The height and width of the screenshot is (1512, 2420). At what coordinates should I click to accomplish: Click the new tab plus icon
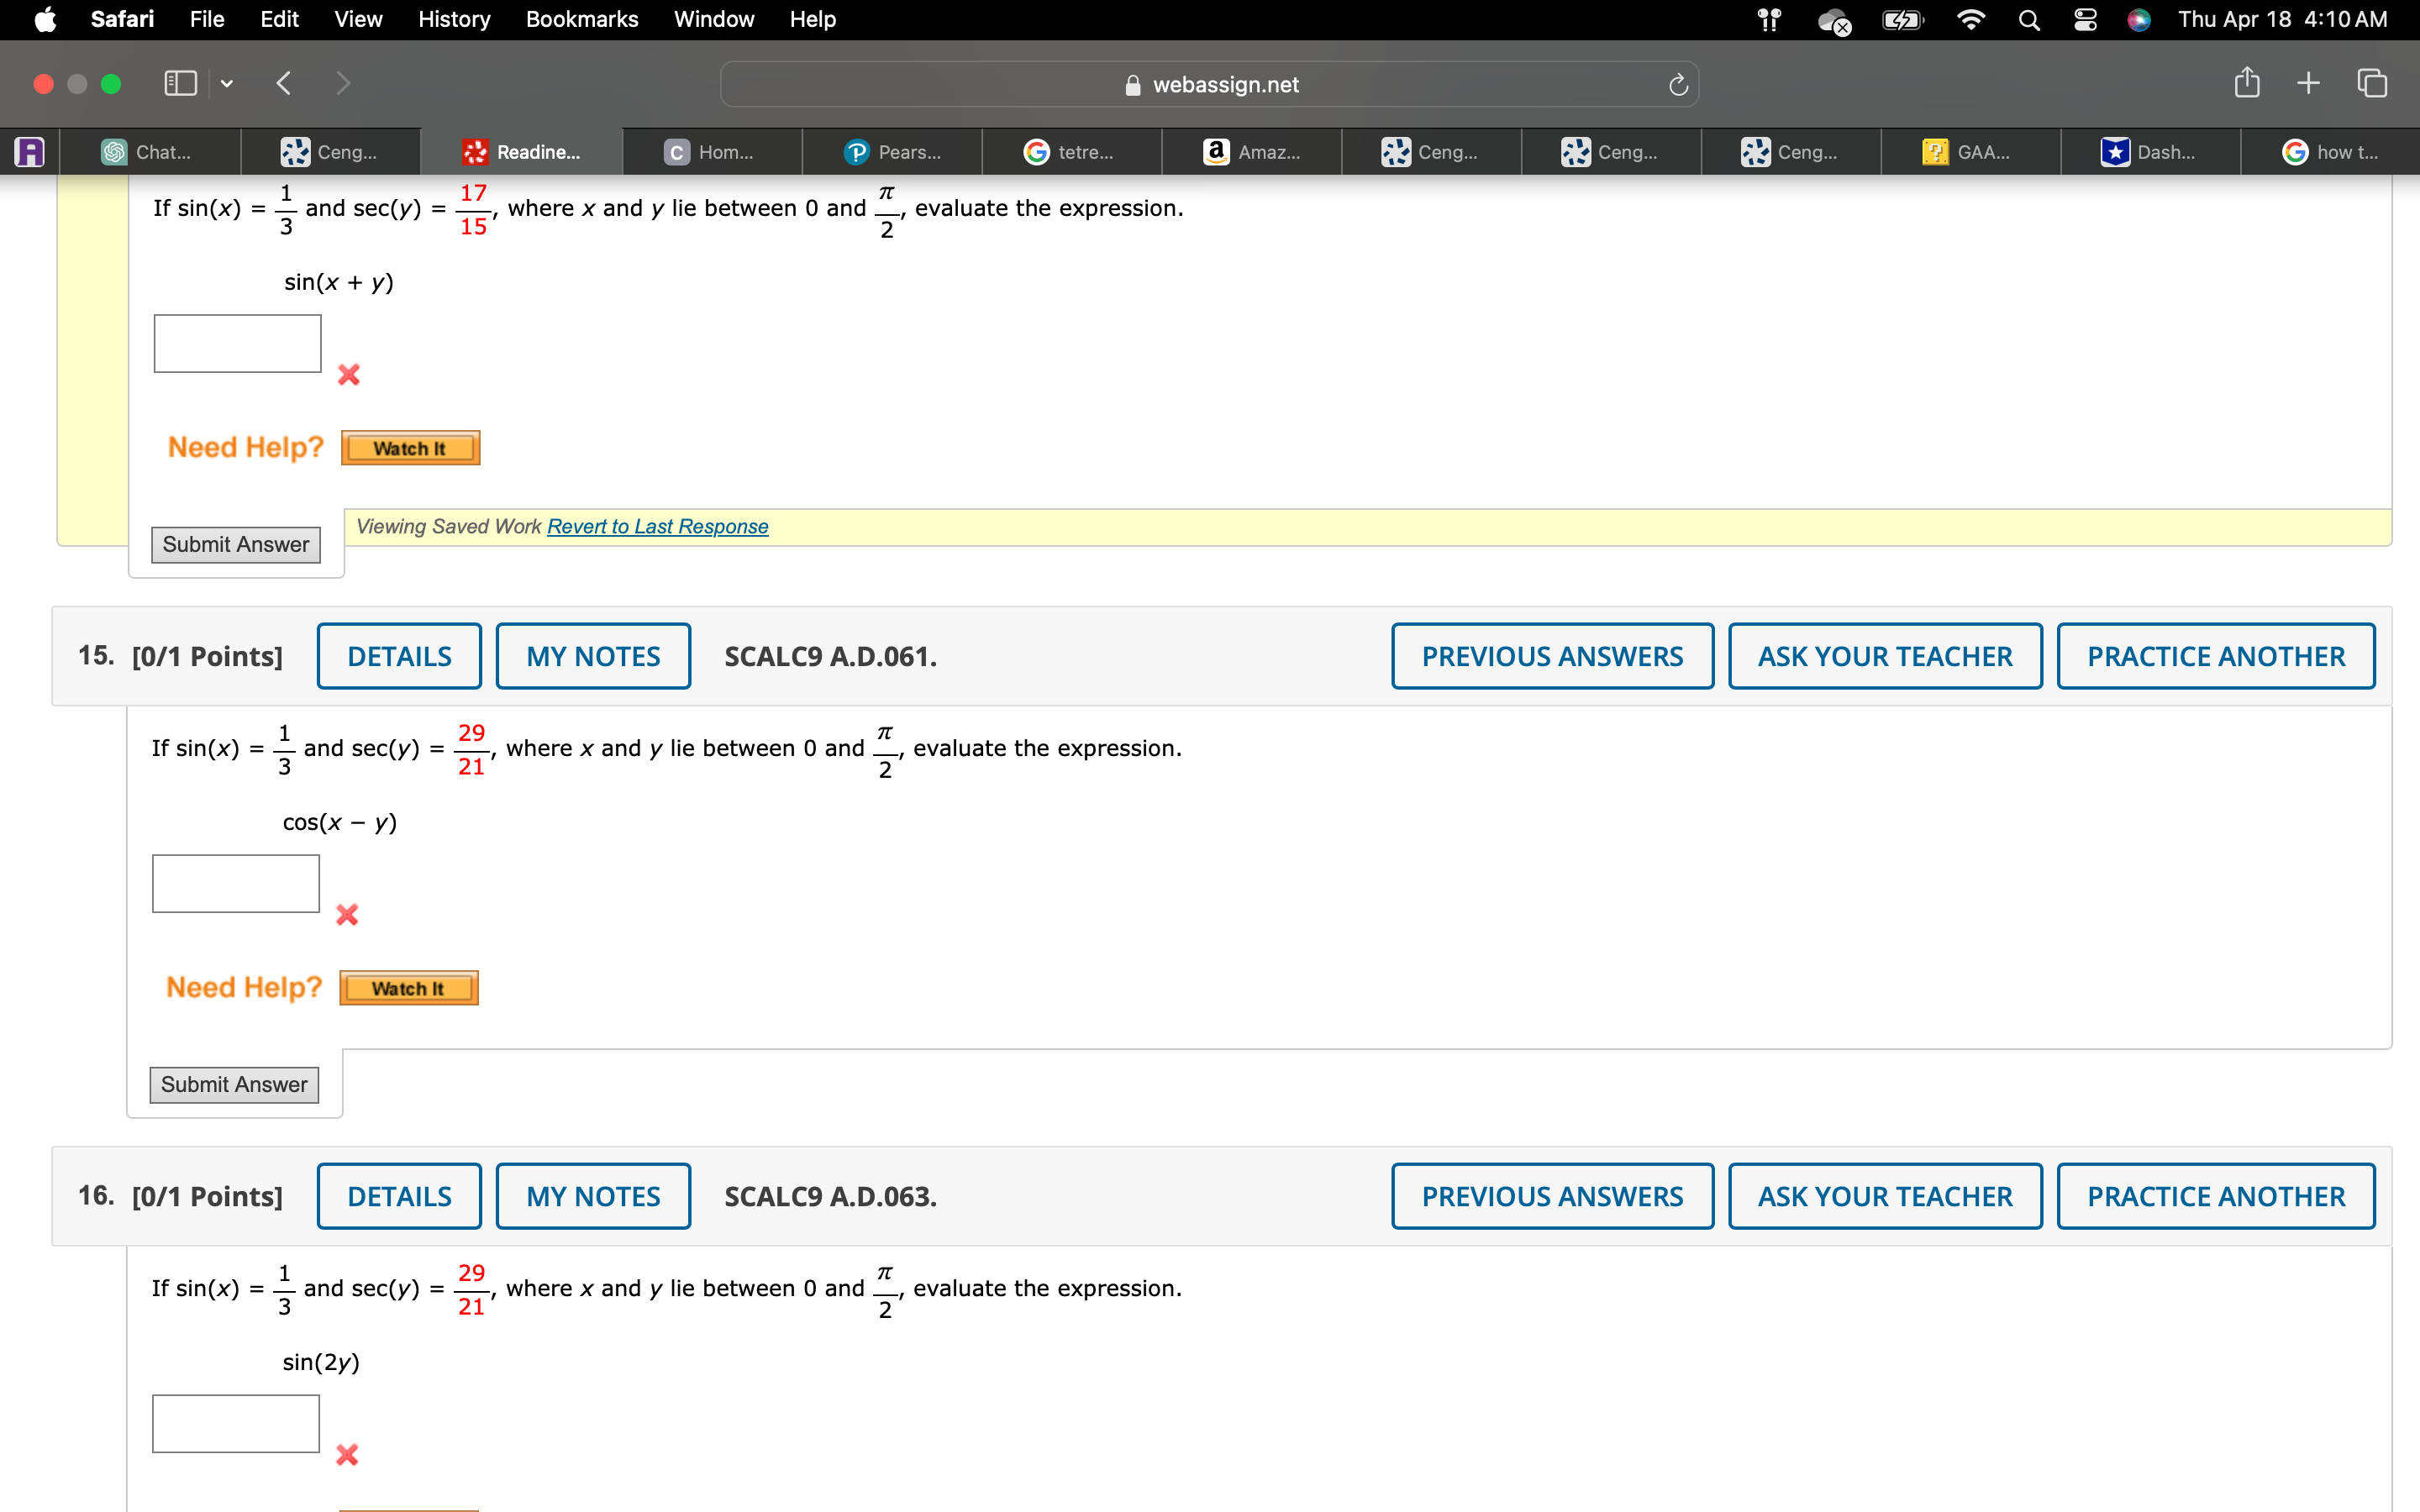(2308, 83)
